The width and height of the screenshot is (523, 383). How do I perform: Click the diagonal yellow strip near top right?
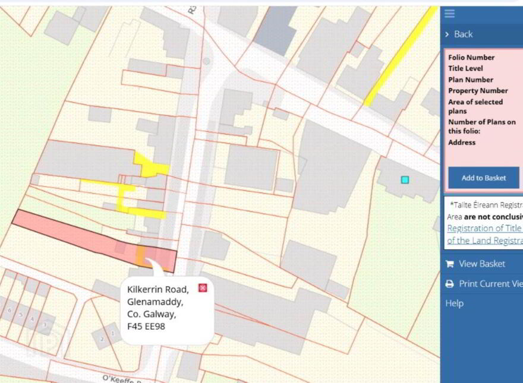click(x=400, y=56)
